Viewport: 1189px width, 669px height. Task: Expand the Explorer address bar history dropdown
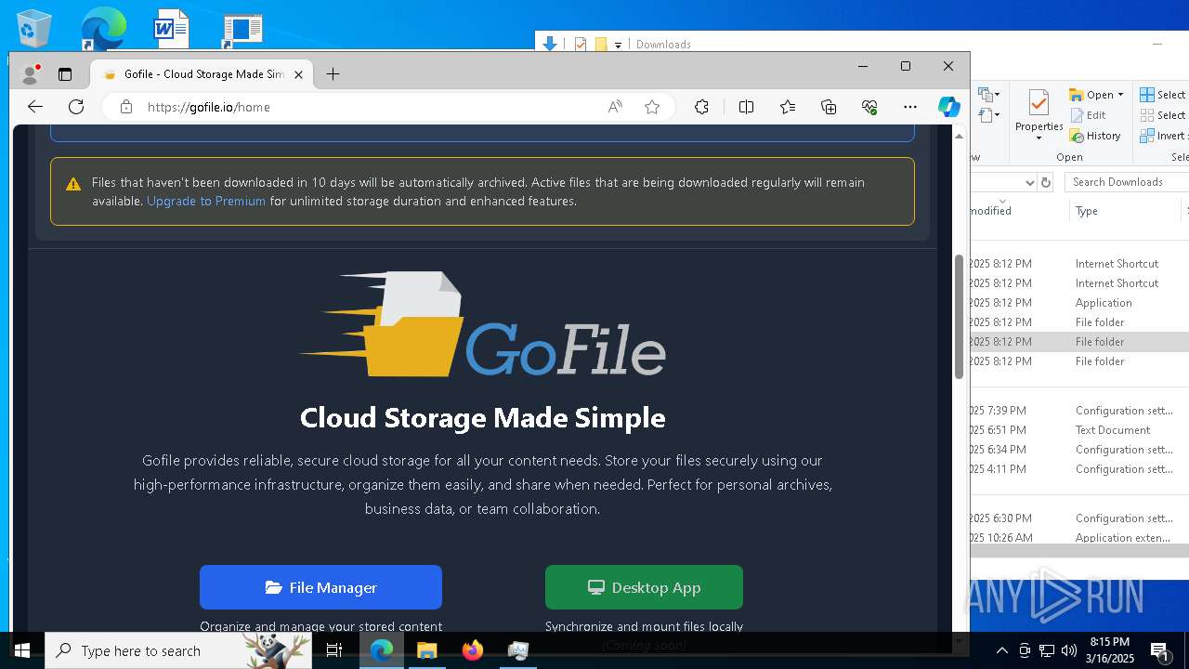[x=1029, y=182]
